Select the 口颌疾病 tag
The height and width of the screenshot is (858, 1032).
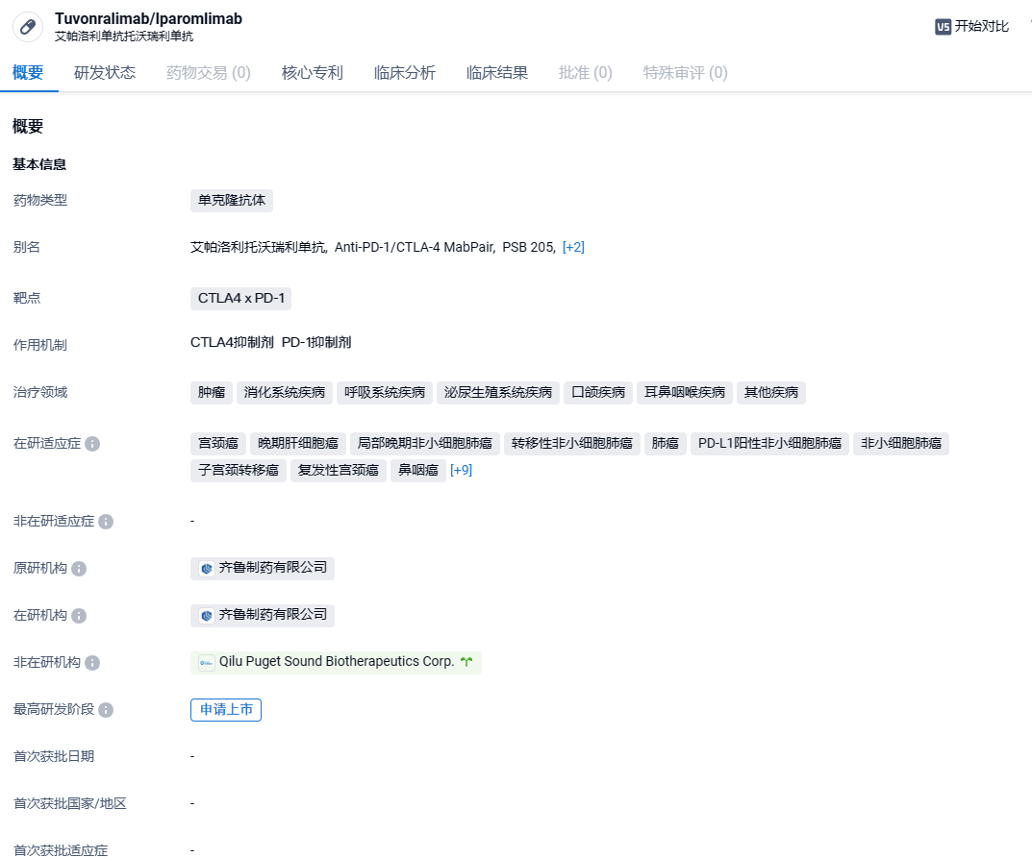(598, 393)
